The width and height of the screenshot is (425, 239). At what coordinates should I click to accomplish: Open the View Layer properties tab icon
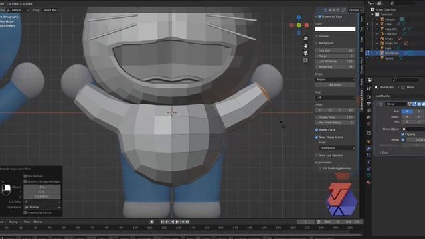point(369,111)
